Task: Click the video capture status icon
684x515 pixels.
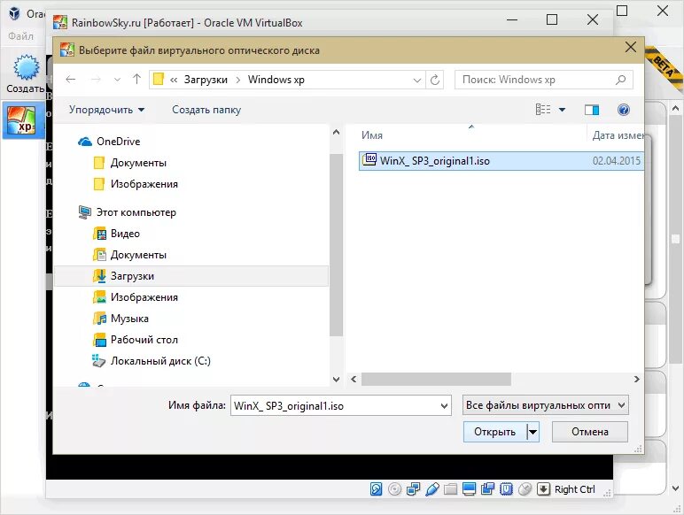Action: [487, 489]
